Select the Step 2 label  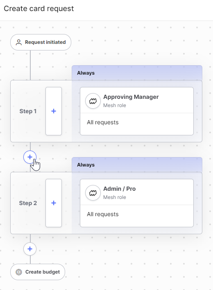click(x=28, y=203)
